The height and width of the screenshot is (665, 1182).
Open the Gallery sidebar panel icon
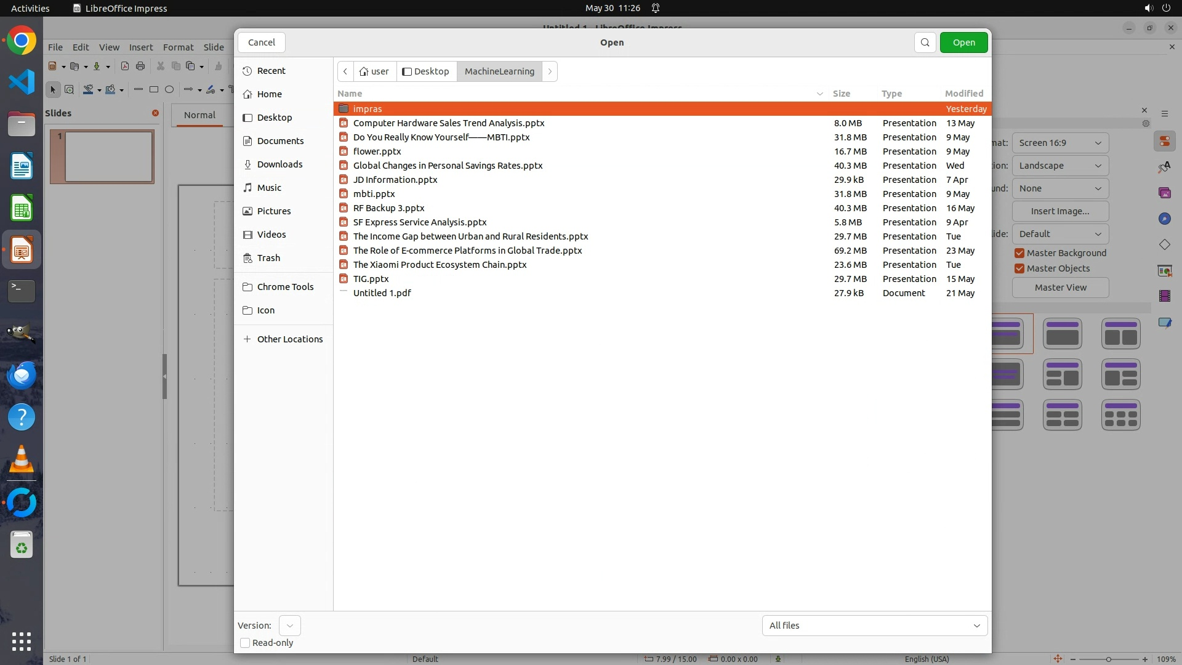1164,193
